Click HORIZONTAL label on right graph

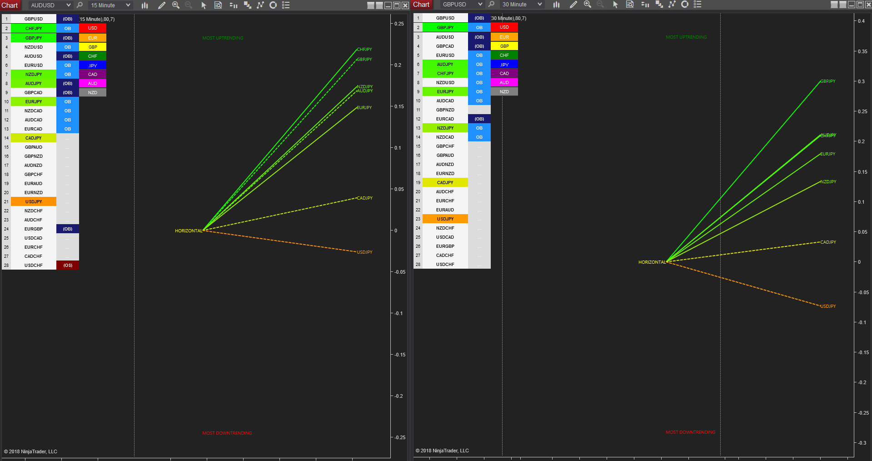652,262
